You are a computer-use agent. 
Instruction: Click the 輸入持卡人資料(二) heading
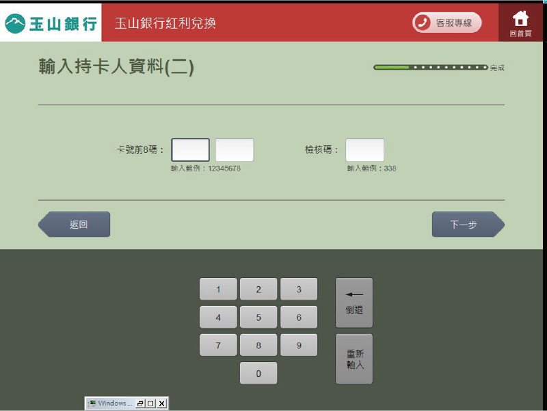116,66
